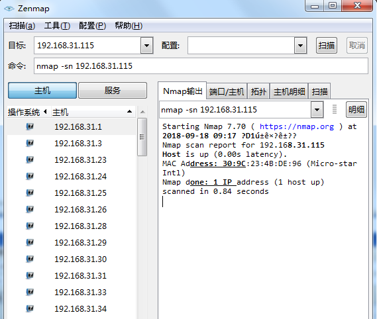
Task: Click the 'Nmap scan report for 192.168.31.115' line
Action: (243, 145)
